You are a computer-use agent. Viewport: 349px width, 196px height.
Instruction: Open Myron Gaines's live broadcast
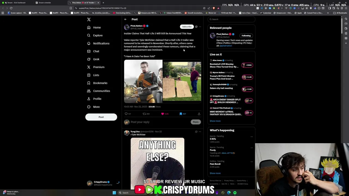(231, 76)
